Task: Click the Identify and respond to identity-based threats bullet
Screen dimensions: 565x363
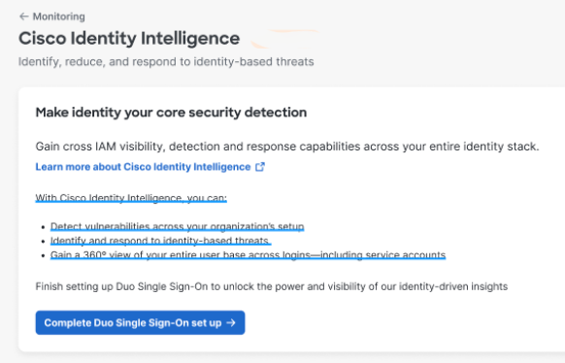Action: click(161, 241)
